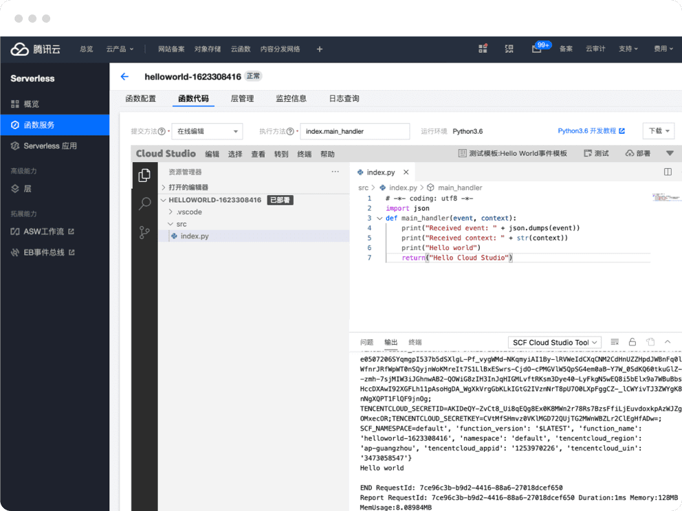Viewport: 682px width, 511px height.
Task: Switch to the 函数配置 tab
Action: click(140, 99)
